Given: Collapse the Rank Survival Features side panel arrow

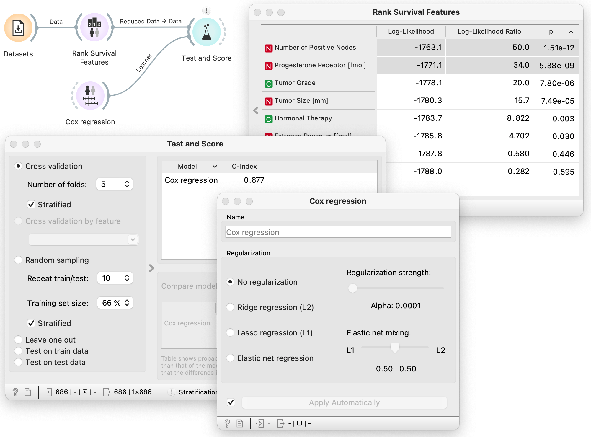Looking at the screenshot, I should [256, 110].
